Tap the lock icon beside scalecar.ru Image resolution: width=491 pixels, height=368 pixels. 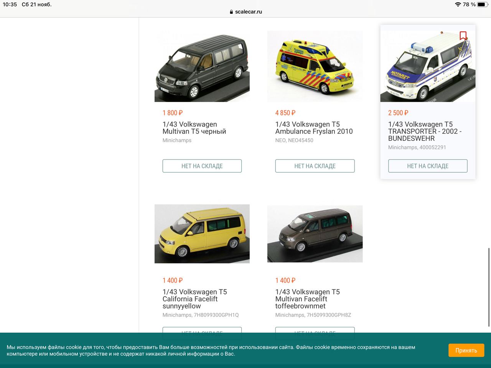coord(231,12)
